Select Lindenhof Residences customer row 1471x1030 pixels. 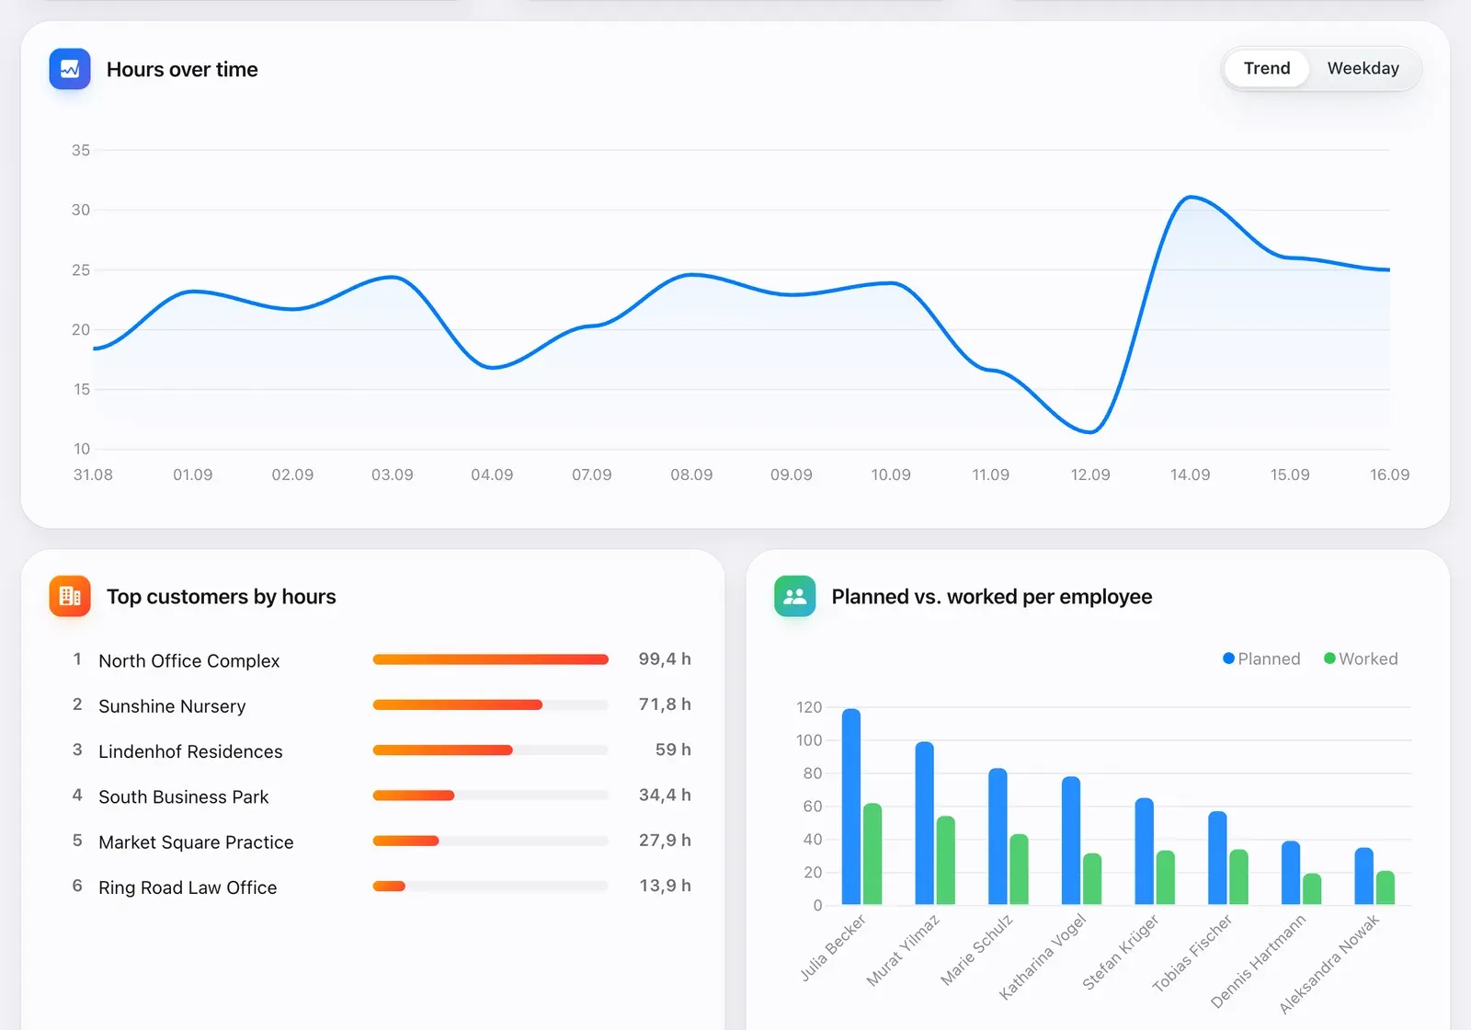[382, 750]
